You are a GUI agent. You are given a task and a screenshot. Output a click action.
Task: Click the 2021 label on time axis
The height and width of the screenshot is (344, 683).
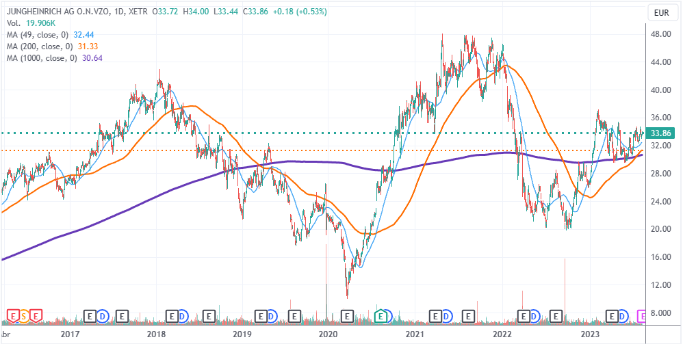[x=415, y=334]
